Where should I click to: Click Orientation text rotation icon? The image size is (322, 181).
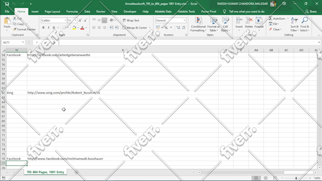click(112, 20)
